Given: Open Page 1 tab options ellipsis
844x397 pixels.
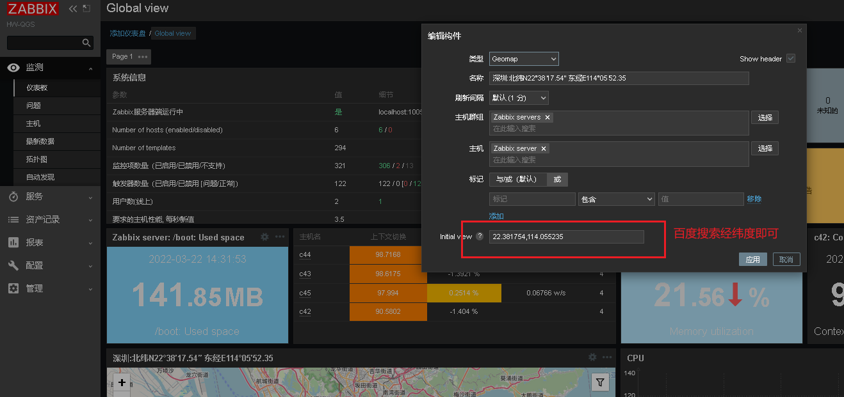Looking at the screenshot, I should pyautogui.click(x=143, y=57).
